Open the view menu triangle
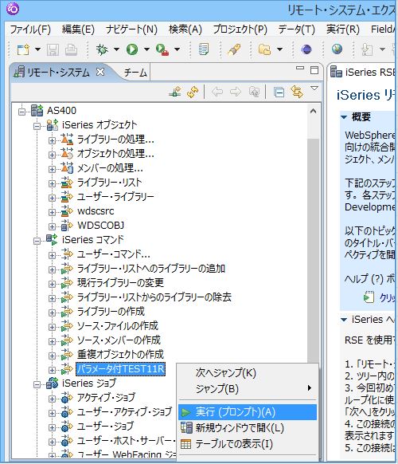This screenshot has width=398, height=464. click(x=314, y=88)
